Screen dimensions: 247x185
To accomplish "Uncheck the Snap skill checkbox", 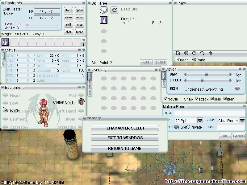I will point(212,99).
